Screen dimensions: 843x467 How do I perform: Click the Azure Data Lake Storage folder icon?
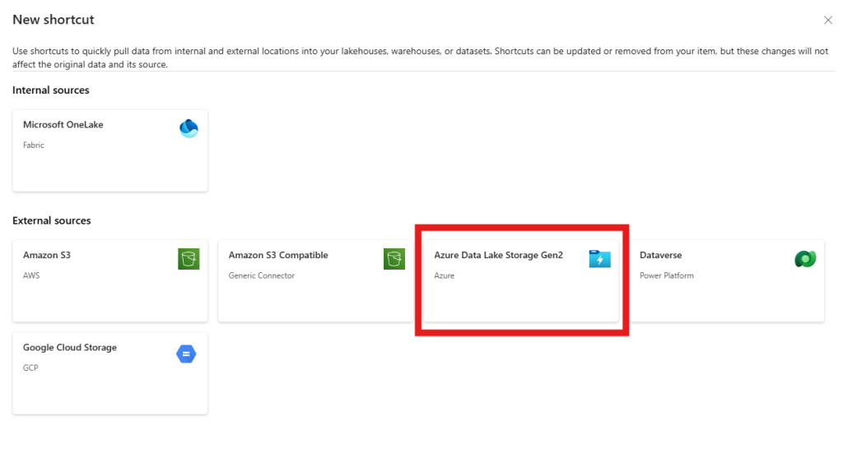tap(599, 259)
